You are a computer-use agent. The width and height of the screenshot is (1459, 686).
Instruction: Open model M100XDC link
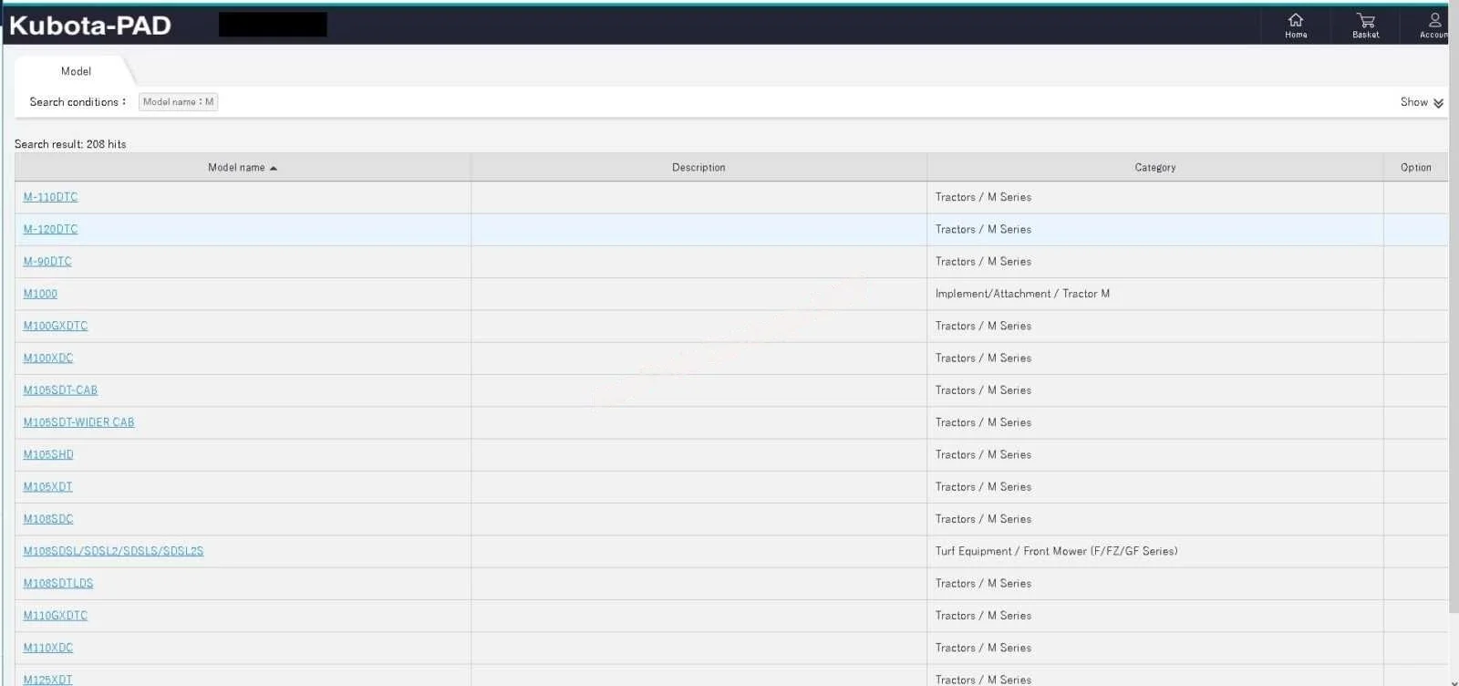(48, 358)
